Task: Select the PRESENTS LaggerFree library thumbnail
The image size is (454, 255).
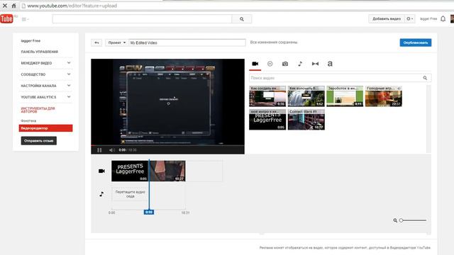Action: 267,120
